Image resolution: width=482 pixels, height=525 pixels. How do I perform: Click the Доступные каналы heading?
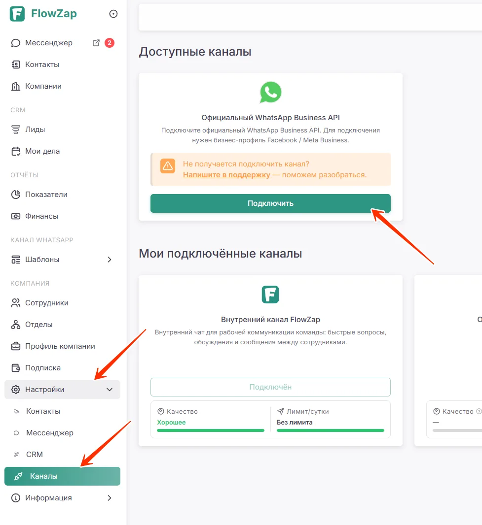tap(195, 52)
